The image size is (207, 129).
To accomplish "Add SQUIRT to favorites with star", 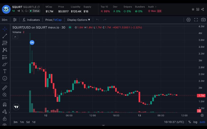I will 193,9.
